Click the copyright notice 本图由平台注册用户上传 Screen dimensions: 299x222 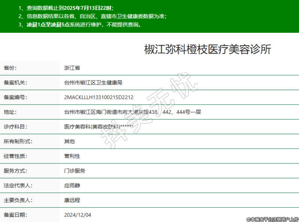[x=273, y=219]
